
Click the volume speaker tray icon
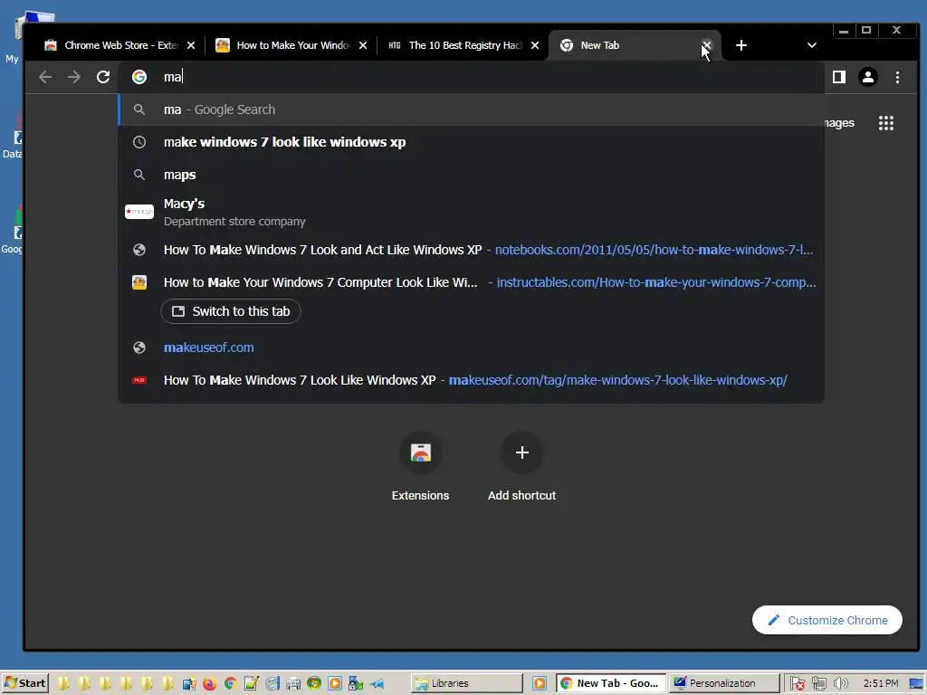(x=840, y=684)
